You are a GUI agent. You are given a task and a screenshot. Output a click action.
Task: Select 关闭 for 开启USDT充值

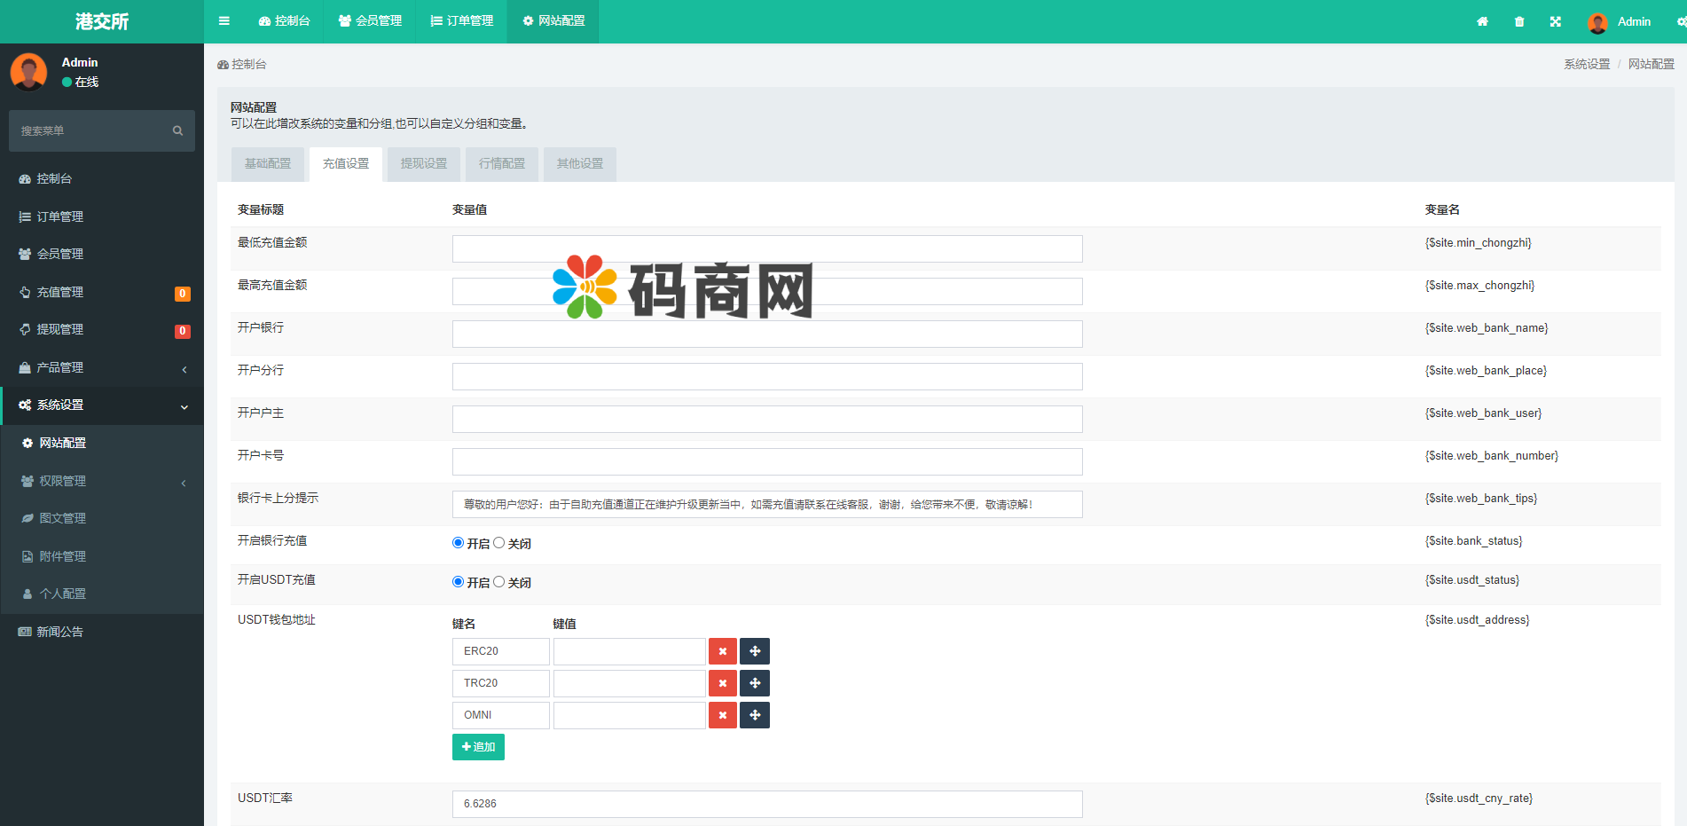(x=498, y=582)
